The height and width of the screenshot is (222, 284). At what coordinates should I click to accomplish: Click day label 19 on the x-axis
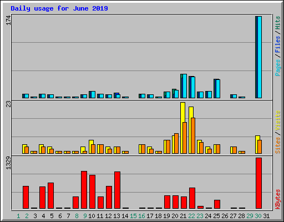166,216
